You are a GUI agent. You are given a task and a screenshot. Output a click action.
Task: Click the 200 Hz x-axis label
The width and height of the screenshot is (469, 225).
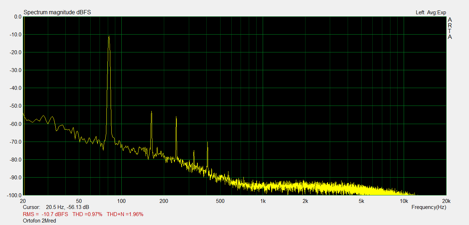(x=164, y=201)
